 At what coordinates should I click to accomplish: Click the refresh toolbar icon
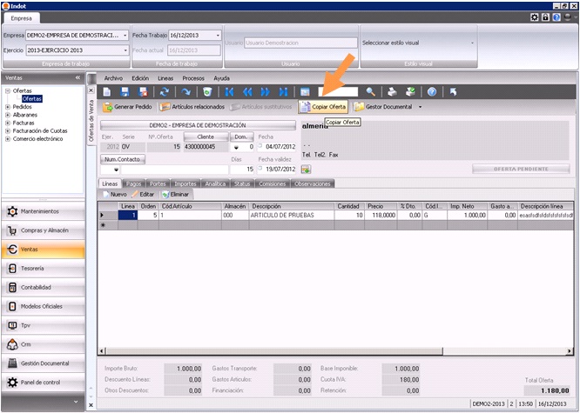pyautogui.click(x=164, y=91)
